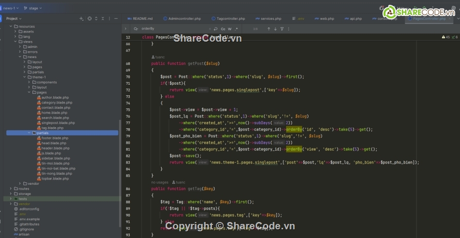460x238 pixels.
Task: Collapse the news folder
Action: (x=20, y=57)
